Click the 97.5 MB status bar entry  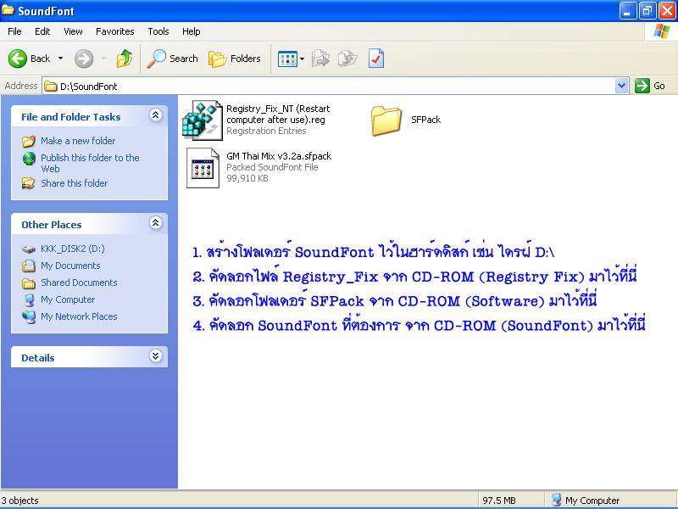499,501
